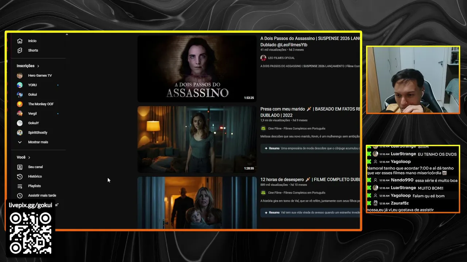The image size is (467, 262).
Task: Click Cine Filme avatar under 12 horas de desespero
Action: (x=263, y=192)
